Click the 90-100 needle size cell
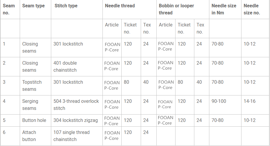The height and width of the screenshot is (146, 270). tap(225, 105)
